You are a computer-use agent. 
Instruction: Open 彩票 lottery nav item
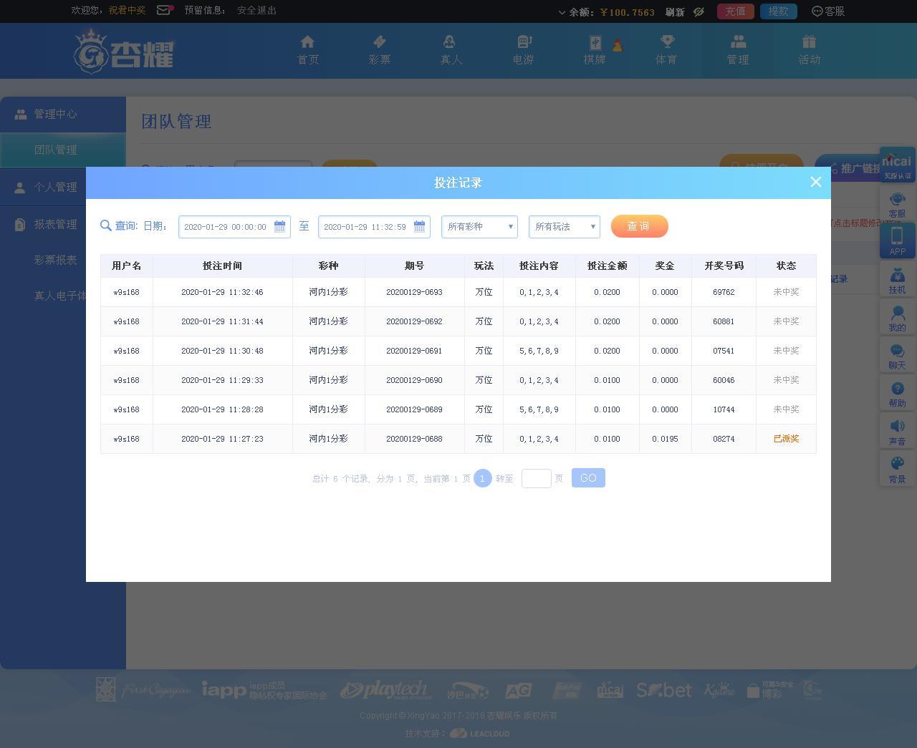(380, 51)
